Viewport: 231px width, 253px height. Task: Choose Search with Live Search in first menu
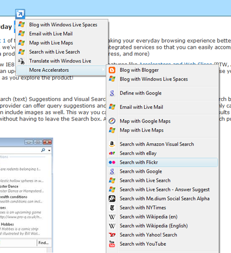(x=62, y=52)
